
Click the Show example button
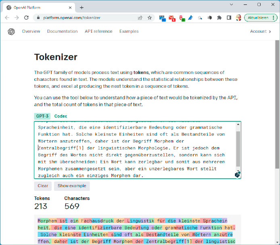click(72, 186)
